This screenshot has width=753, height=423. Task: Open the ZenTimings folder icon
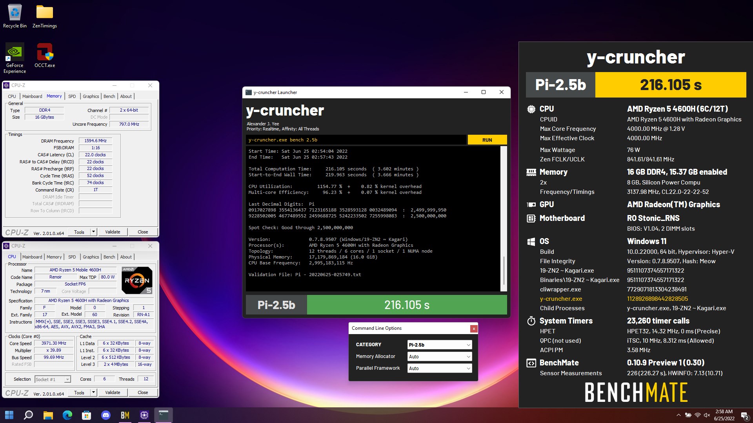pyautogui.click(x=45, y=16)
